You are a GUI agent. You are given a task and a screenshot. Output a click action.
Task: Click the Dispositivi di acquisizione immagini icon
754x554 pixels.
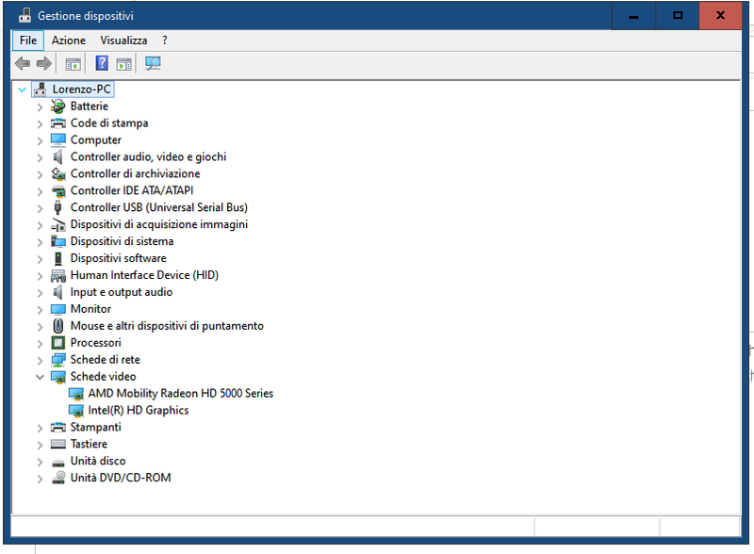click(x=58, y=224)
